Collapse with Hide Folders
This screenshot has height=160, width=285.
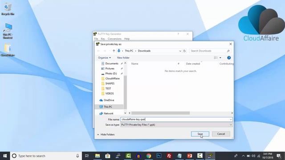(106, 134)
